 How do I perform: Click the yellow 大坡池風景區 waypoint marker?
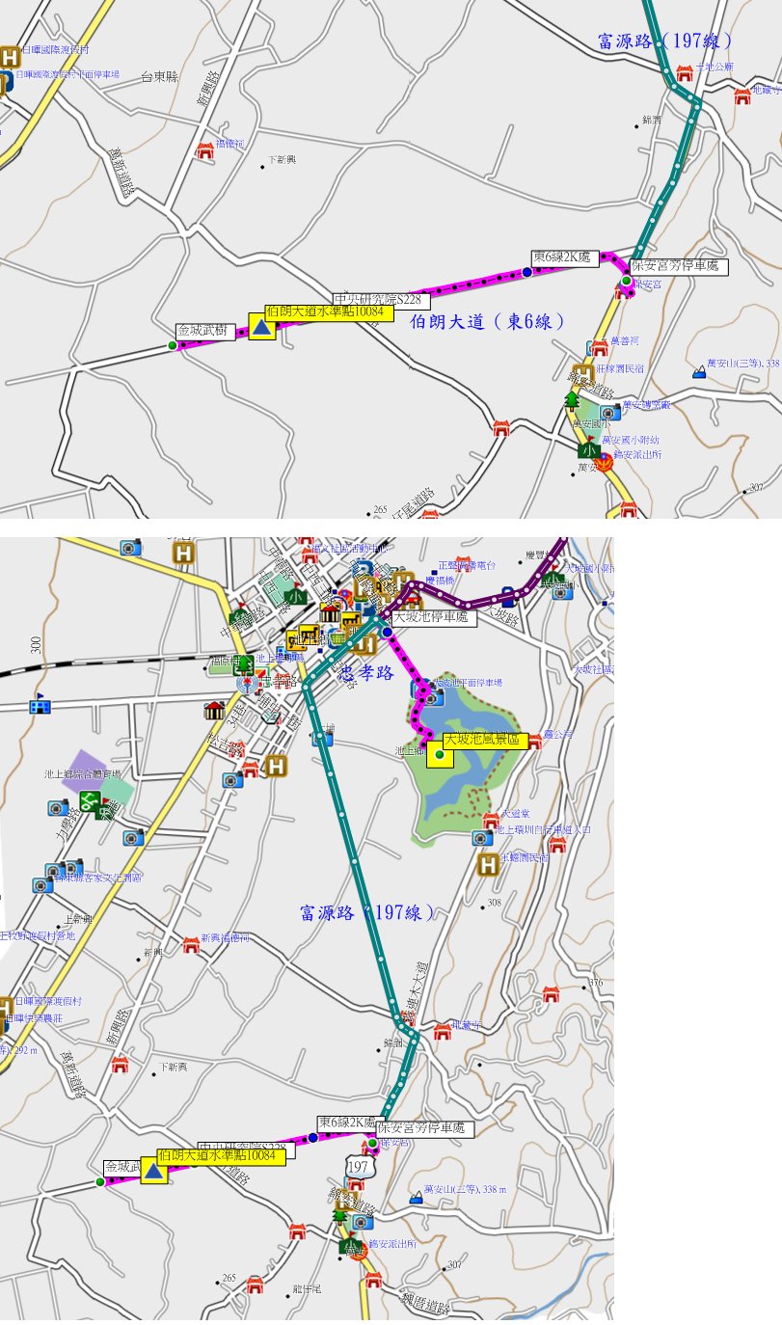coord(441,756)
